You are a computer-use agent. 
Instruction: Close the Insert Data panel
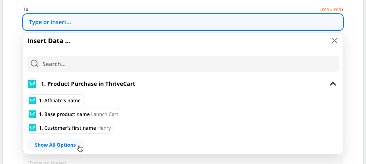click(335, 41)
